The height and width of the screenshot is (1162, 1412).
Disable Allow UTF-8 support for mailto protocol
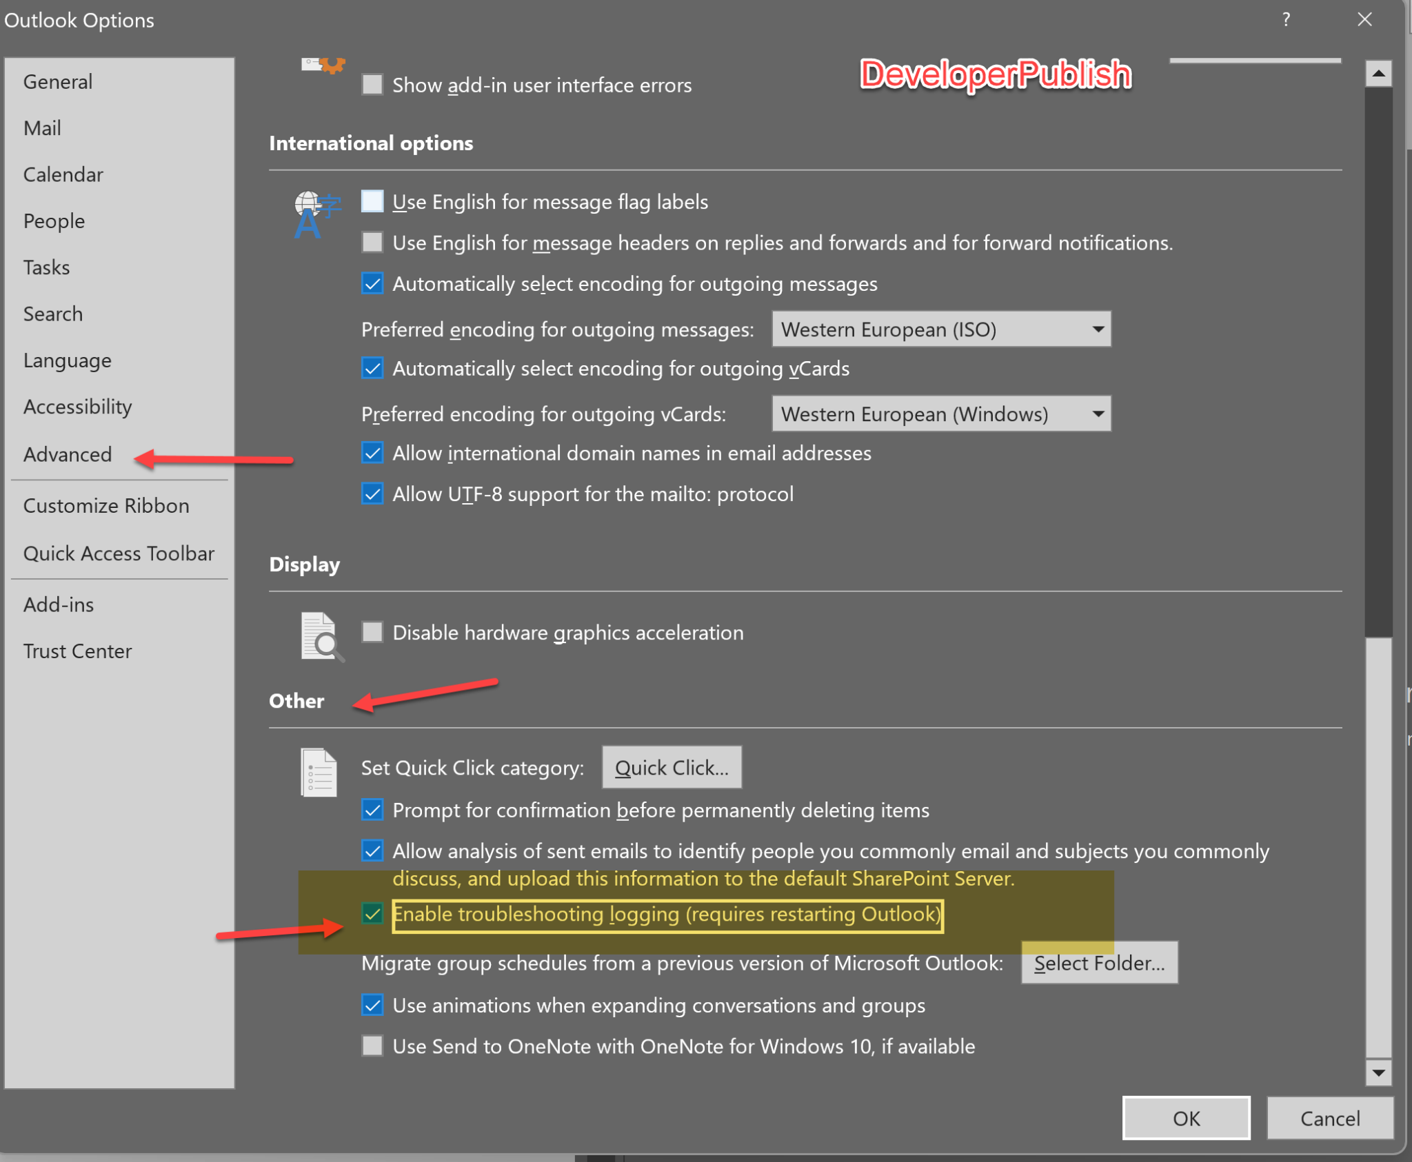pos(372,493)
